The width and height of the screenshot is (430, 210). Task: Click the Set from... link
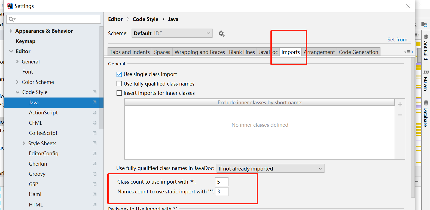click(399, 39)
